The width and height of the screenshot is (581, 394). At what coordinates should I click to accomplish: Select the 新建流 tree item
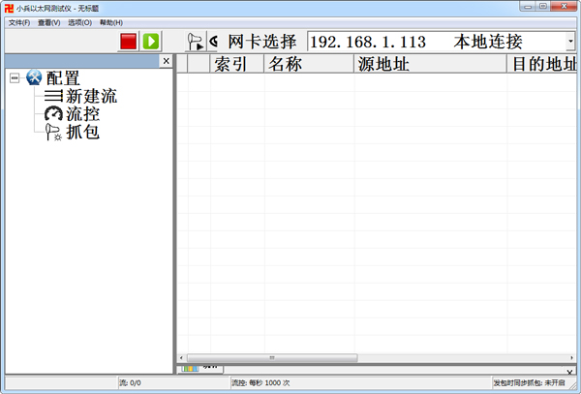pos(91,96)
